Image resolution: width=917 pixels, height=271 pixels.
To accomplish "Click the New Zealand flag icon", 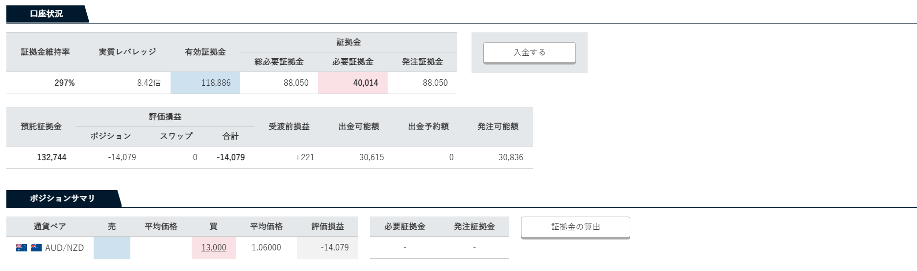I will 36,248.
